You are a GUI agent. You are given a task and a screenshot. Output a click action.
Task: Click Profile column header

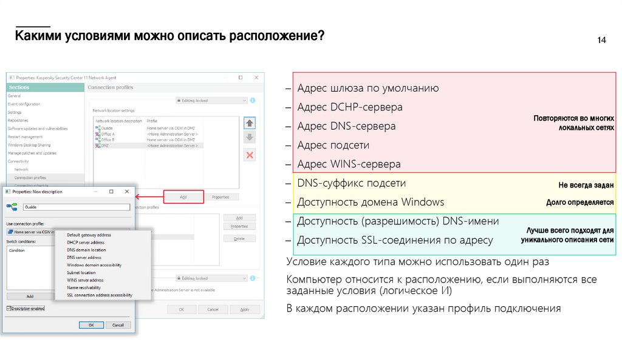[152, 121]
